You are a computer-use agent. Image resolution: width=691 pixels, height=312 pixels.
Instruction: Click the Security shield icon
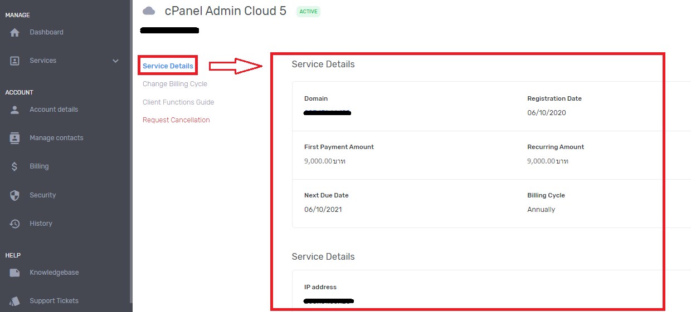[15, 195]
